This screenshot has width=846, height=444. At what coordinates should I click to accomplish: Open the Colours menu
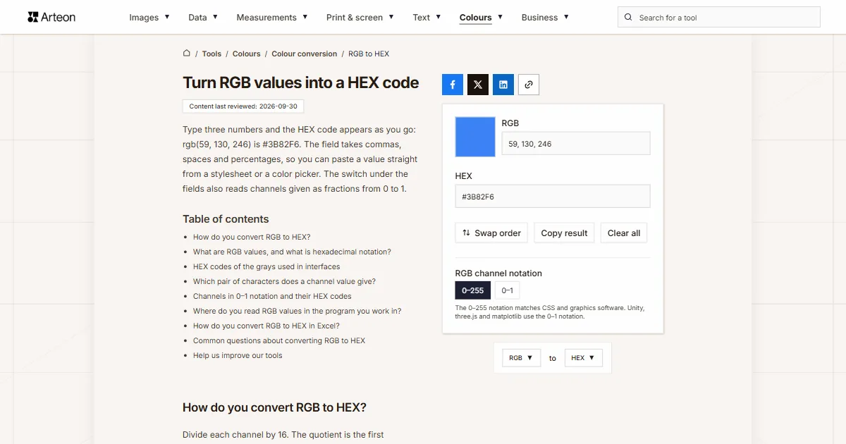coord(482,17)
